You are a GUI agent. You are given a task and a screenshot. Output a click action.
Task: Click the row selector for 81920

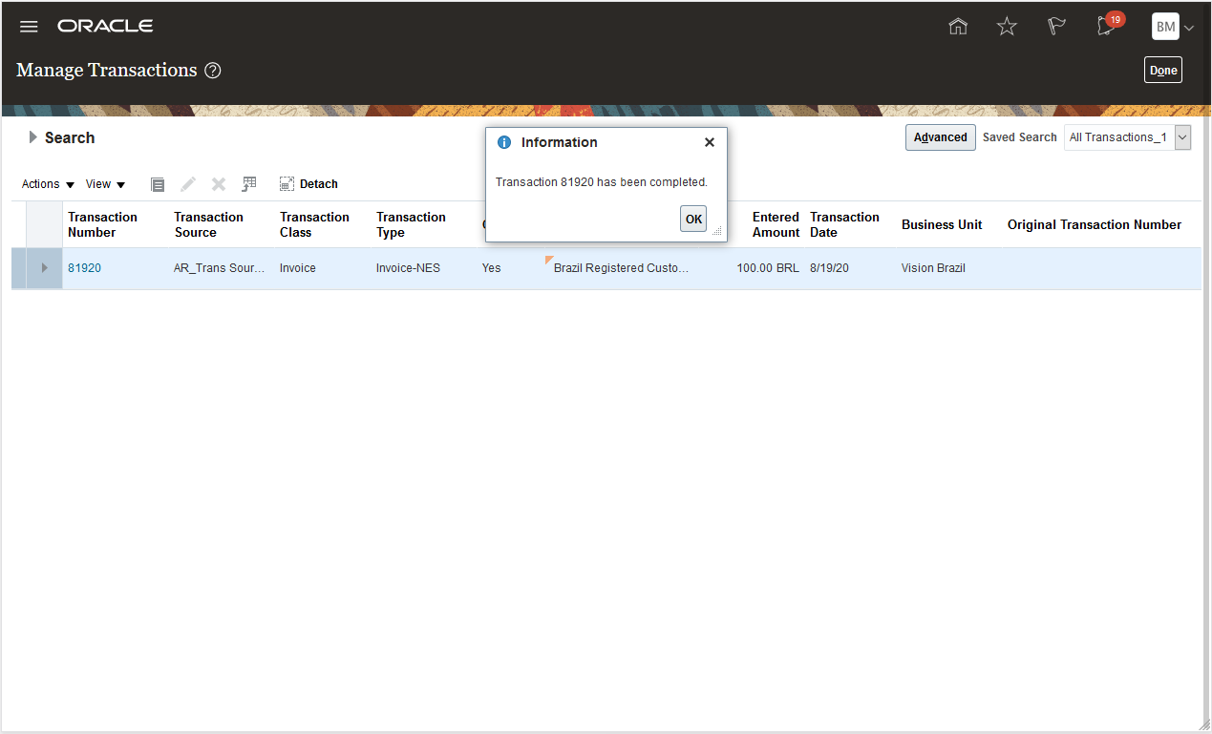click(x=19, y=268)
